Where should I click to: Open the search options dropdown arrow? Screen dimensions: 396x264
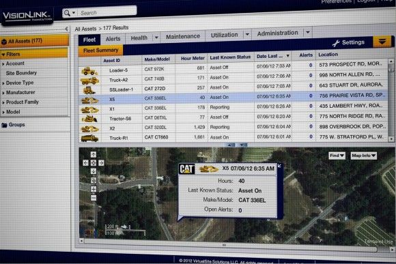click(x=74, y=12)
